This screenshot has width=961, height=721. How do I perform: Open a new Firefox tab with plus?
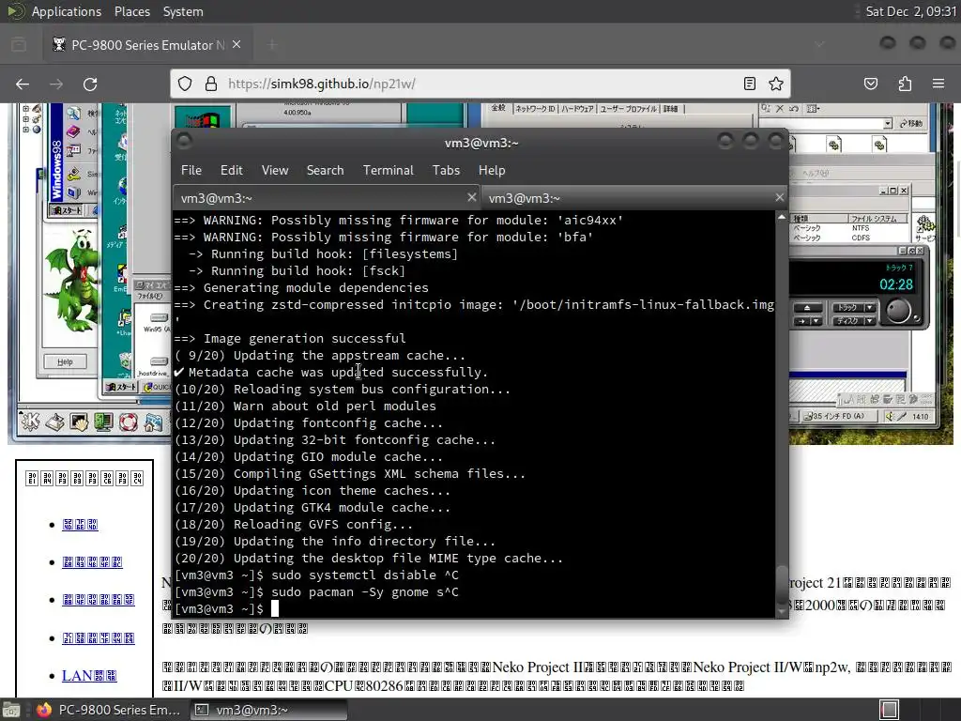coord(272,45)
